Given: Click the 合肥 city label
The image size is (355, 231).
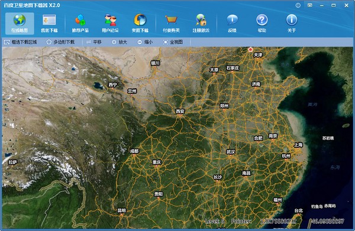Looking at the screenshot, I should click(258, 138).
